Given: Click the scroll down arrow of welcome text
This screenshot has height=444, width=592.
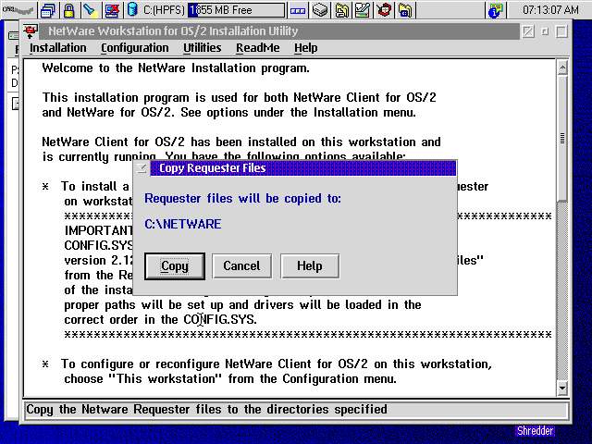Looking at the screenshot, I should tap(562, 388).
